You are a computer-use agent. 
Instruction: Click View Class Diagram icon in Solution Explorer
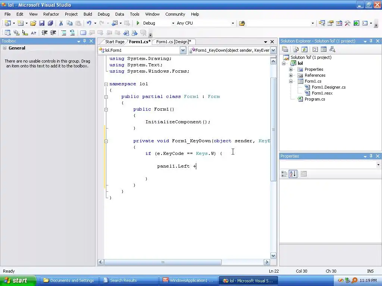332,50
